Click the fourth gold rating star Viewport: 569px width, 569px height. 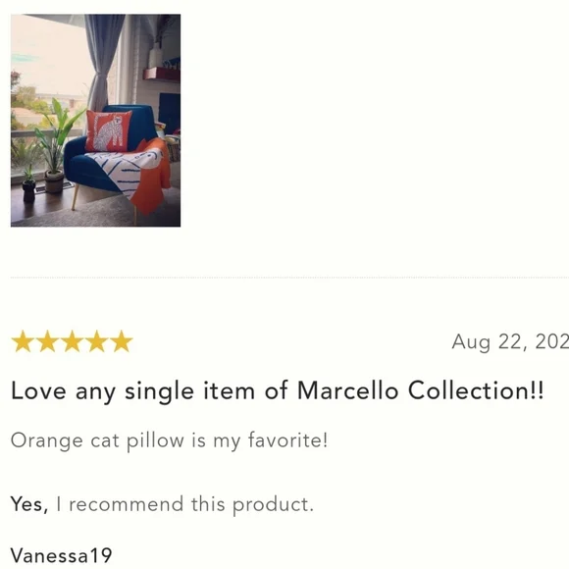coord(96,341)
